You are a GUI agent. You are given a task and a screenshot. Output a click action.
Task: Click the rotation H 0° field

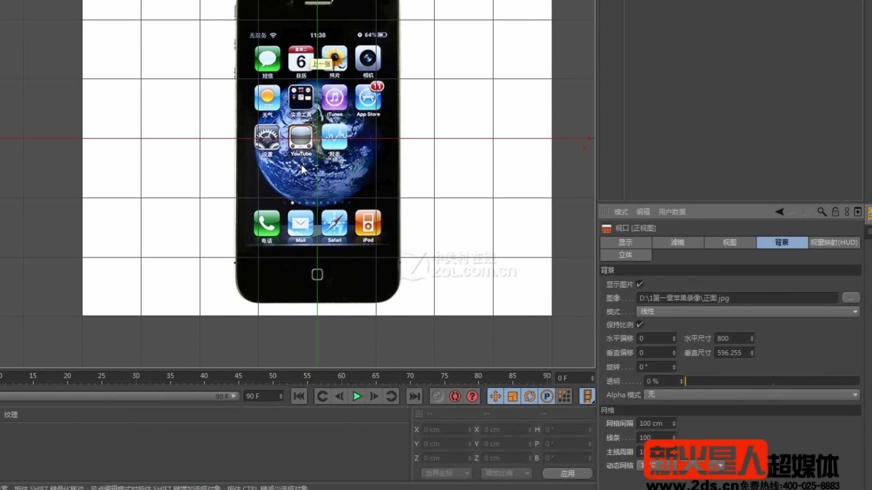coord(568,430)
